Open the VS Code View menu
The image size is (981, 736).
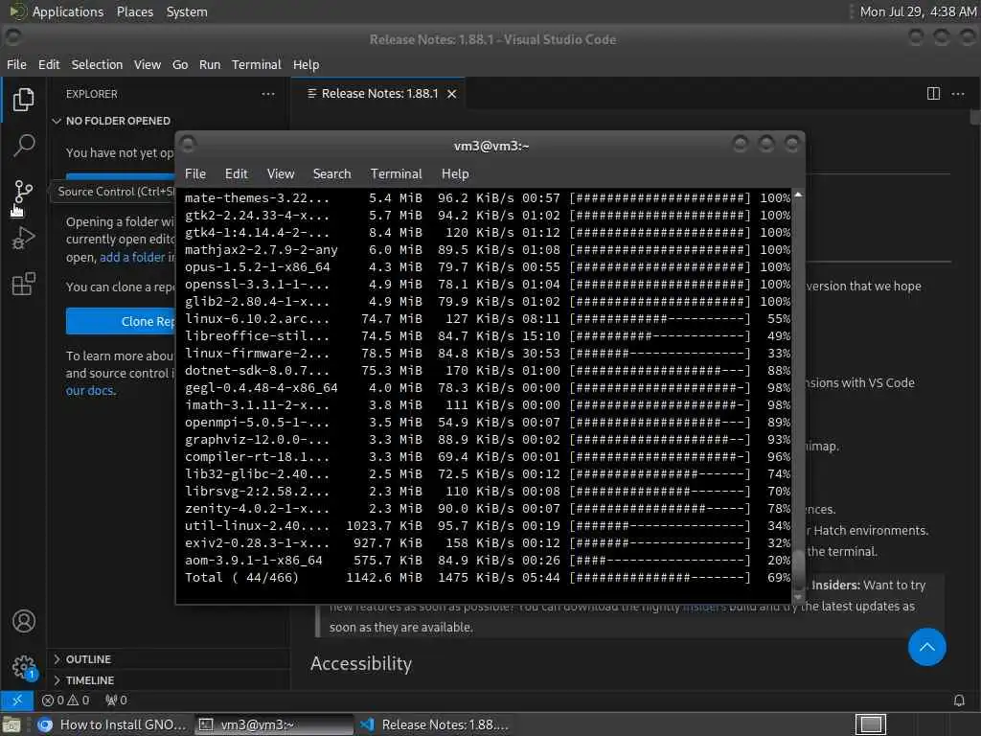[x=147, y=64]
